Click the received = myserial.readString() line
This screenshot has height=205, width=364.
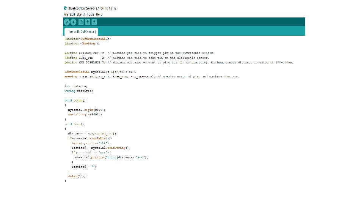tap(101, 148)
